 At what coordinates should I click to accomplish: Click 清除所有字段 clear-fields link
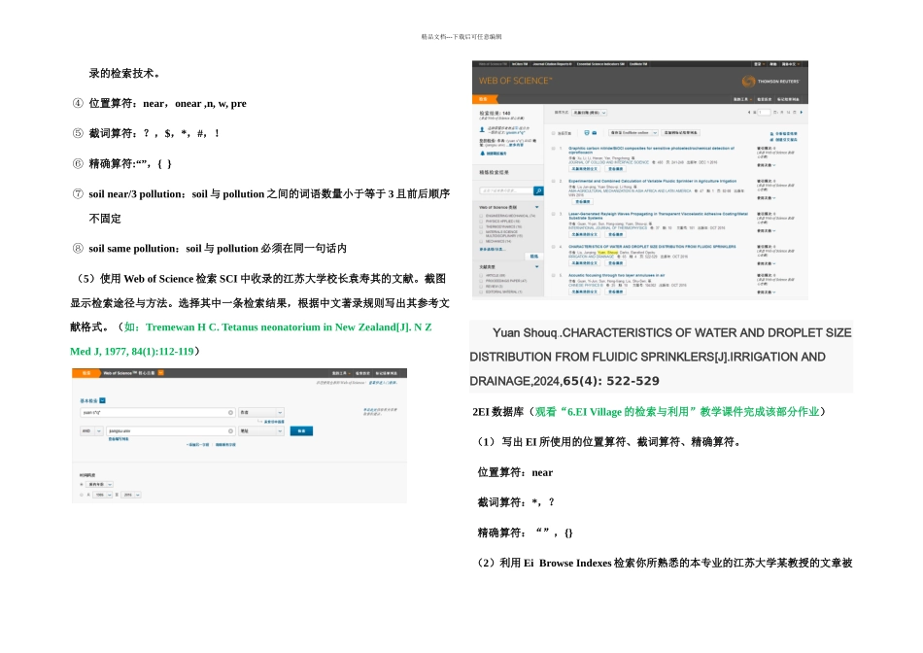(225, 444)
